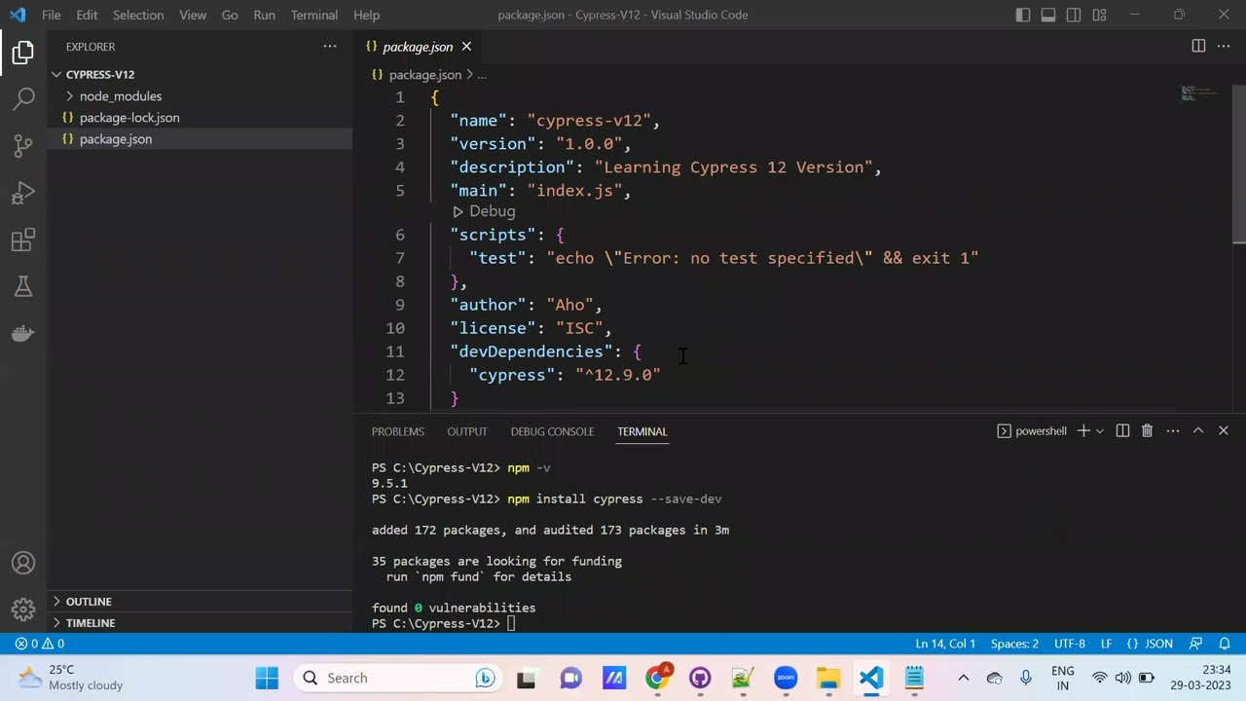This screenshot has width=1246, height=701.
Task: Switch to the OUTPUT panel tab
Action: [x=467, y=431]
